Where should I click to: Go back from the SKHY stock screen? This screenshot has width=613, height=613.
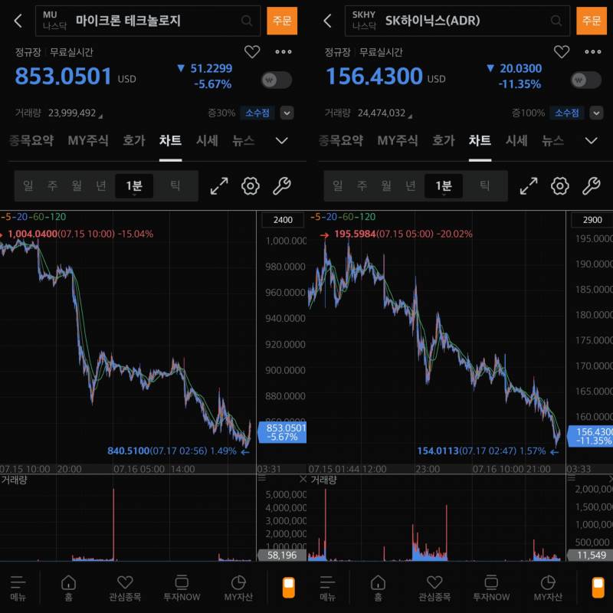(x=328, y=21)
